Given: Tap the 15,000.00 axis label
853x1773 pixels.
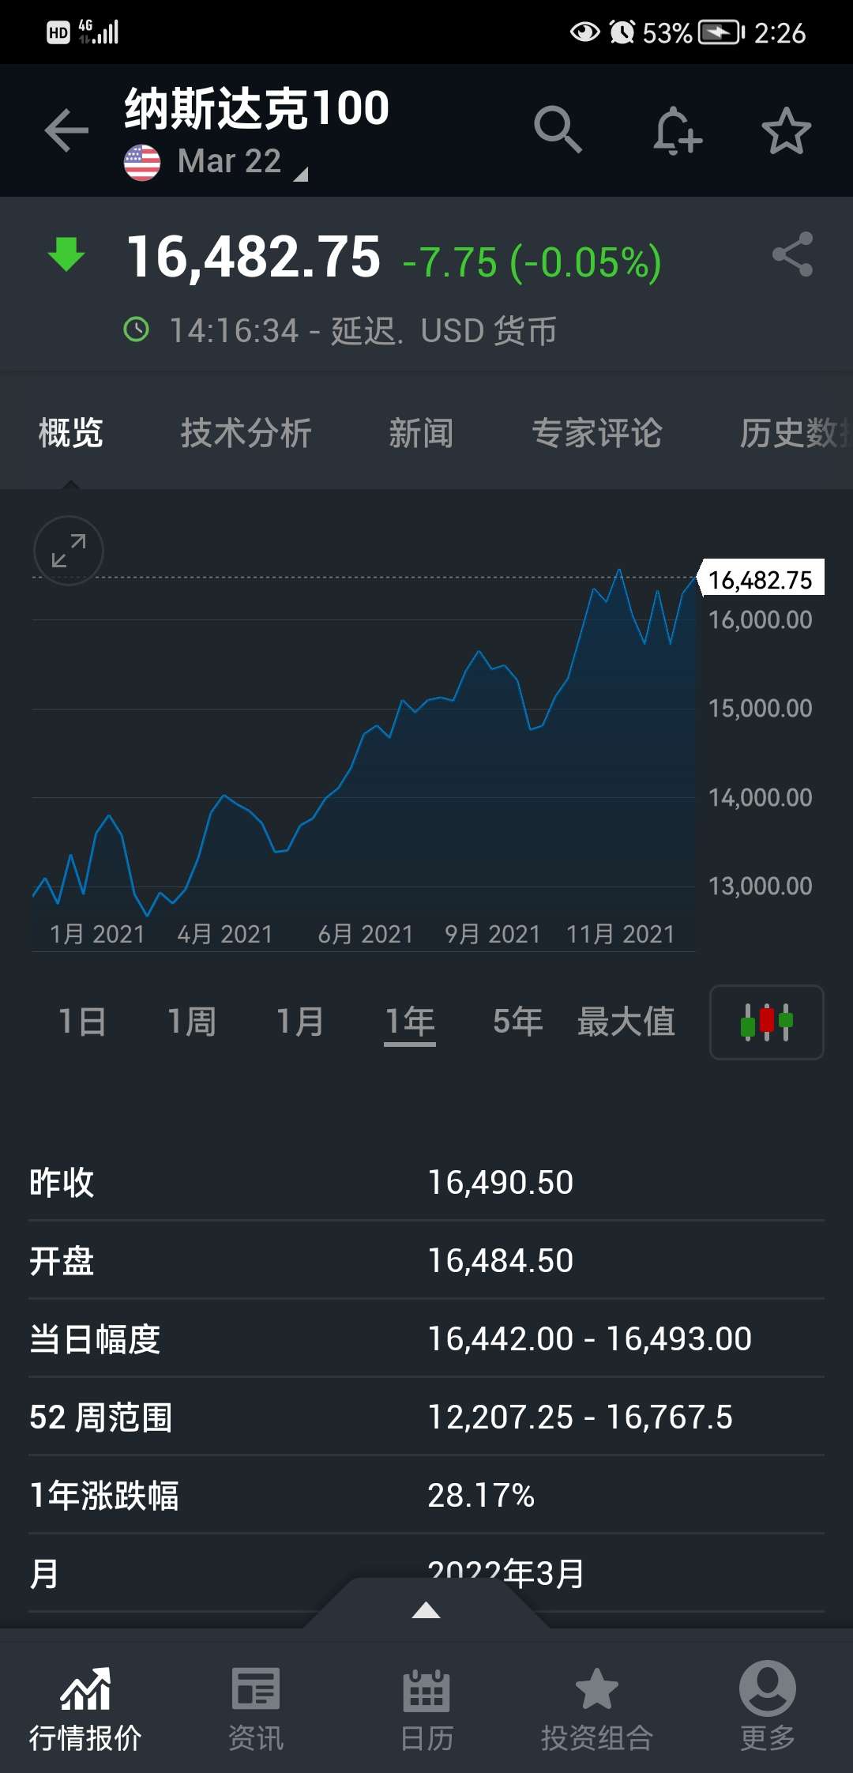Looking at the screenshot, I should point(761,709).
